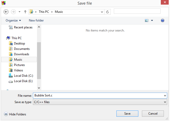Go up one folder level
Viewport: 170px width, 121px height.
pos(25,12)
